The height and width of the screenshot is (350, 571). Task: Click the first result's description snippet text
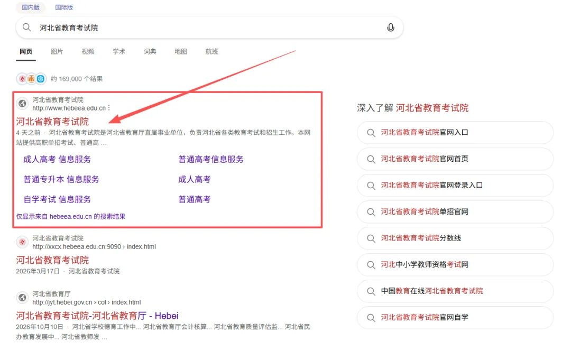[163, 137]
